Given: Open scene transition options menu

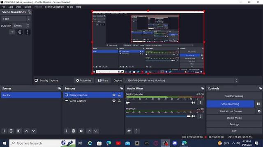Looking at the screenshot, I should (x=28, y=32).
